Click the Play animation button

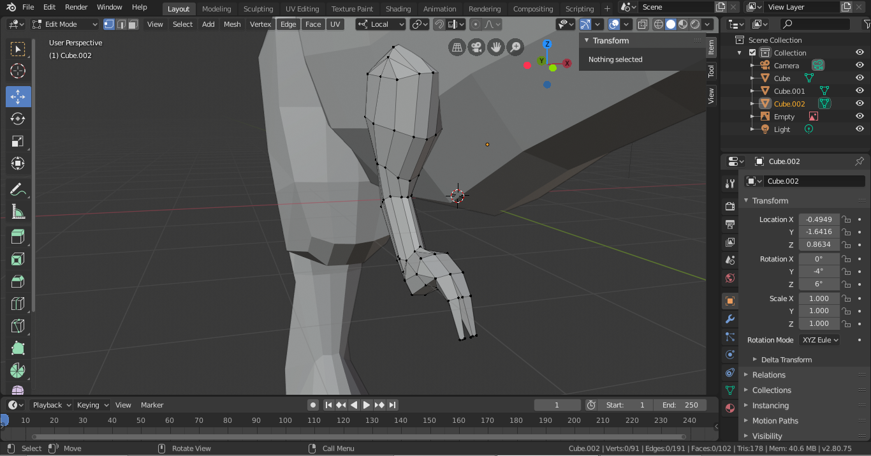point(367,405)
